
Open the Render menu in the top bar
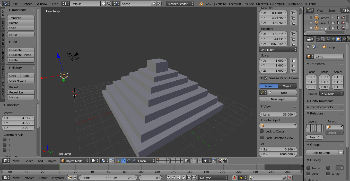click(27, 4)
